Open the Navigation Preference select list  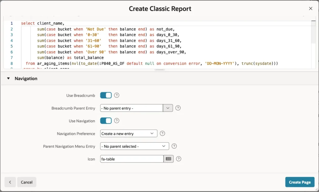point(129,133)
